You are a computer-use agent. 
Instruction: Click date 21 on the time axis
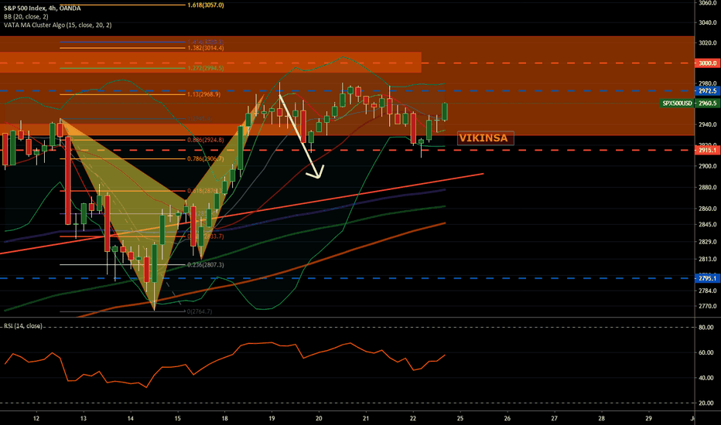pos(366,419)
